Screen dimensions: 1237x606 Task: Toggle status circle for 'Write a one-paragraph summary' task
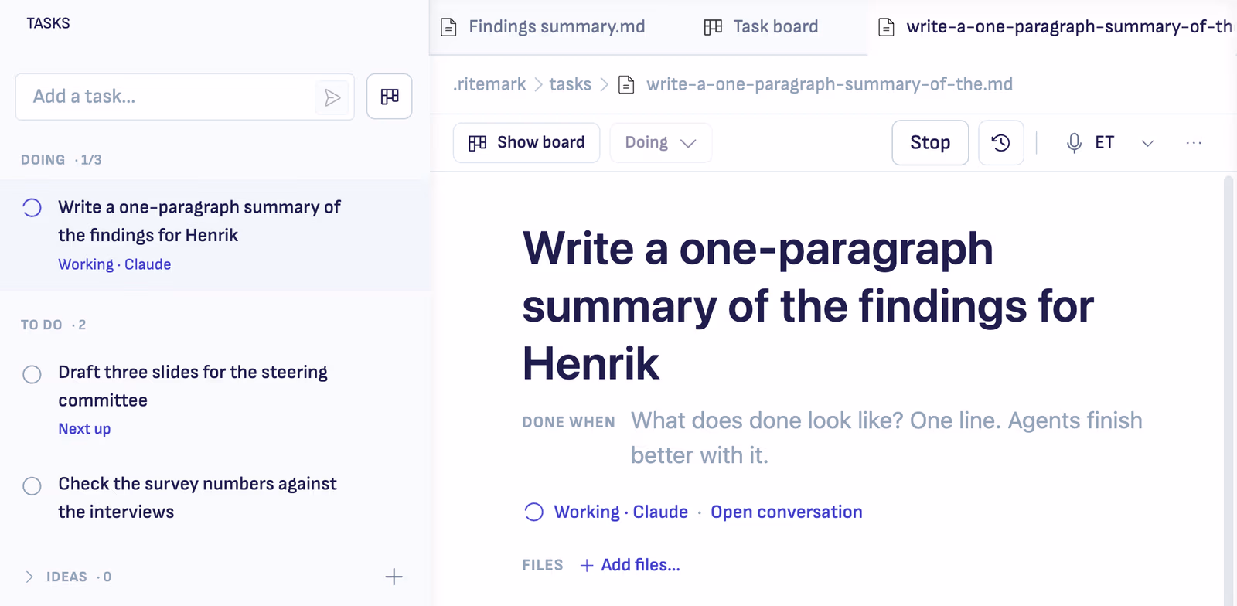(32, 208)
